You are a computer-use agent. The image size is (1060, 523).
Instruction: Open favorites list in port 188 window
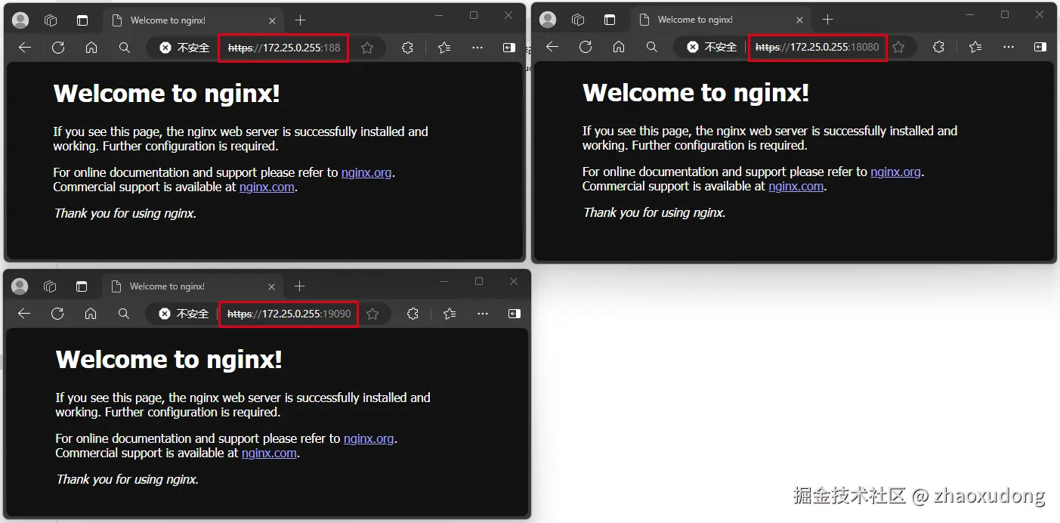pyautogui.click(x=444, y=48)
